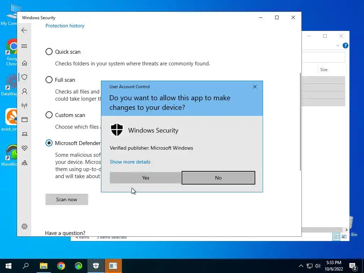
Task: Click Yes in User Account Control
Action: (145, 178)
